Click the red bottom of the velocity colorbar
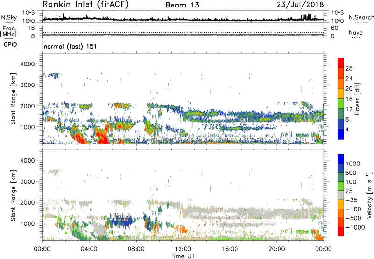Viewport: 374px width, 259px height. (x=341, y=231)
